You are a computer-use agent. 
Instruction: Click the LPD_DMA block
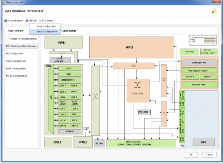pyautogui.click(x=99, y=143)
